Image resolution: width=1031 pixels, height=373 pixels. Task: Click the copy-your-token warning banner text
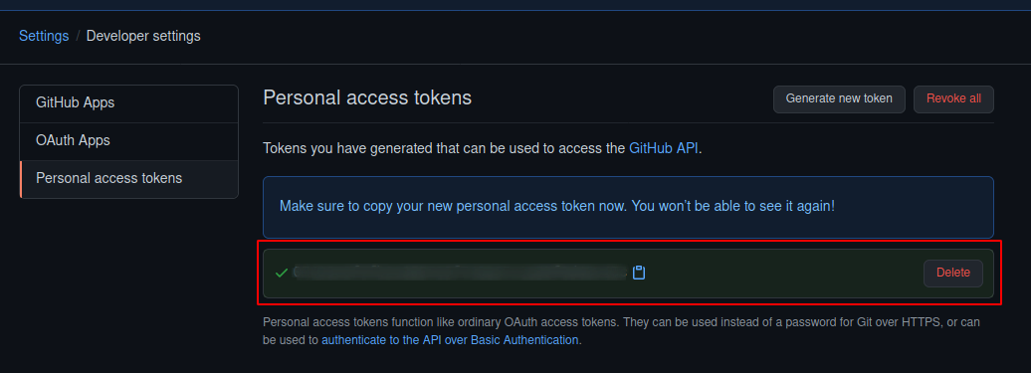[x=557, y=206]
